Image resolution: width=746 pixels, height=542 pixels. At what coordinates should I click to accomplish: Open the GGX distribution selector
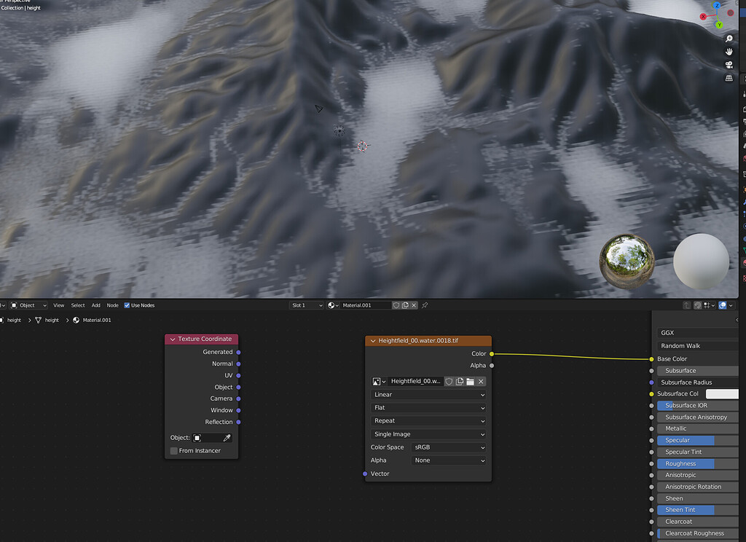pos(697,332)
